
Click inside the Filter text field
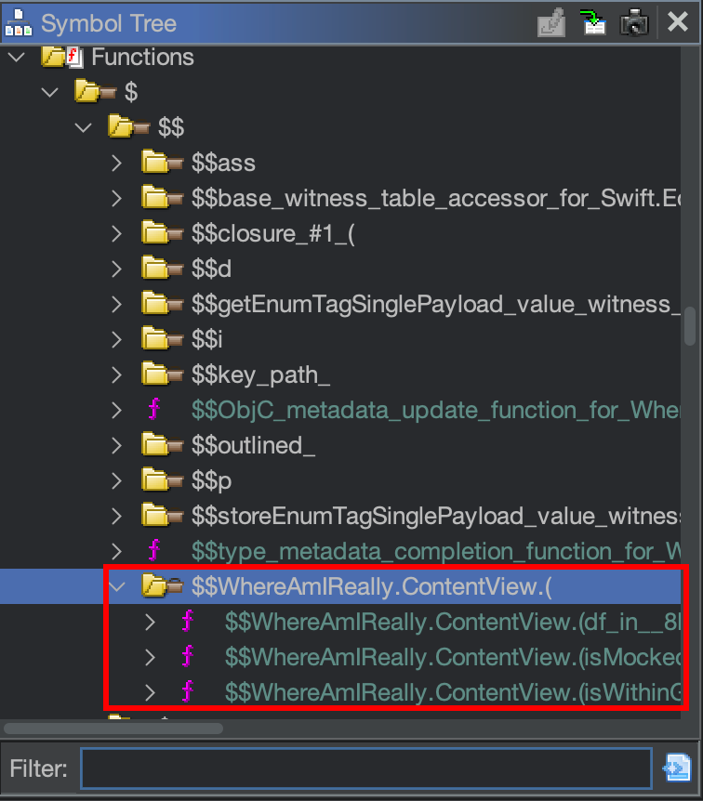pos(365,768)
